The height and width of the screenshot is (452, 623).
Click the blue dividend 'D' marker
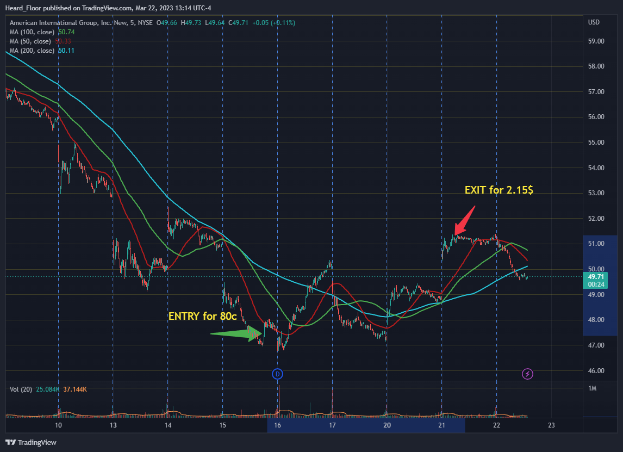coord(277,374)
